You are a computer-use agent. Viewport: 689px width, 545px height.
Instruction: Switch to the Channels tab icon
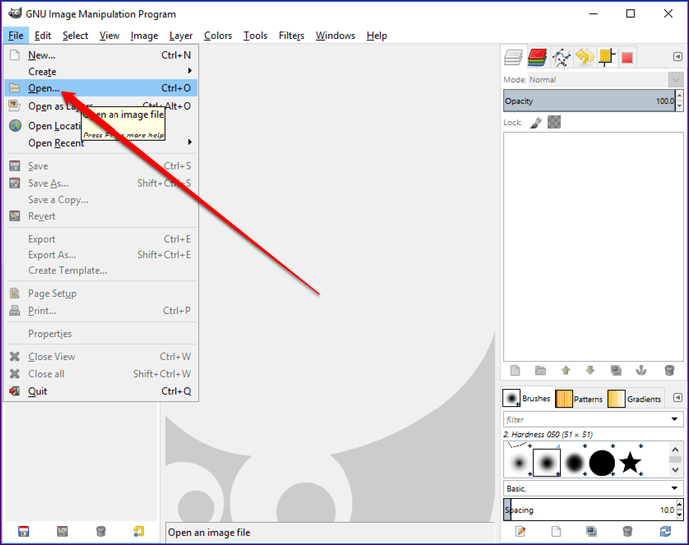click(537, 57)
